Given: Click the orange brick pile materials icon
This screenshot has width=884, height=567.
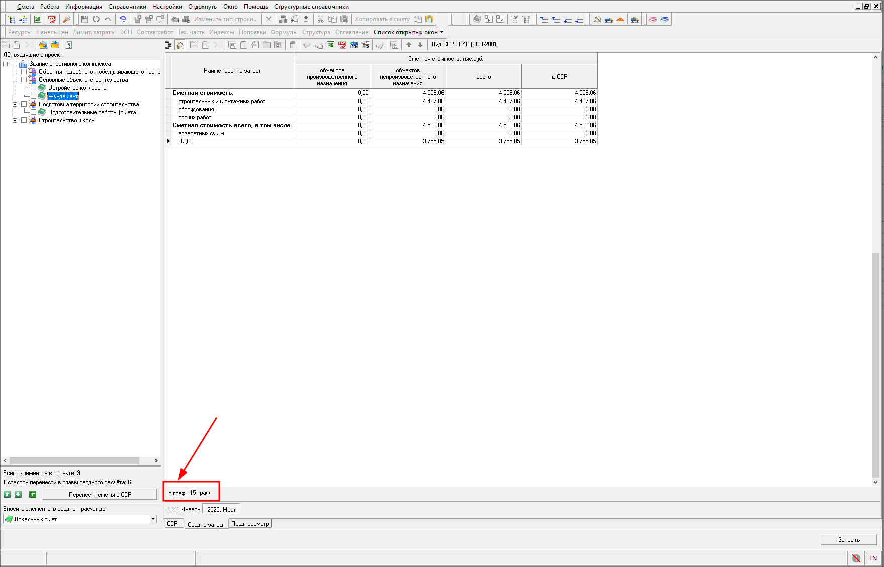Looking at the screenshot, I should point(620,19).
